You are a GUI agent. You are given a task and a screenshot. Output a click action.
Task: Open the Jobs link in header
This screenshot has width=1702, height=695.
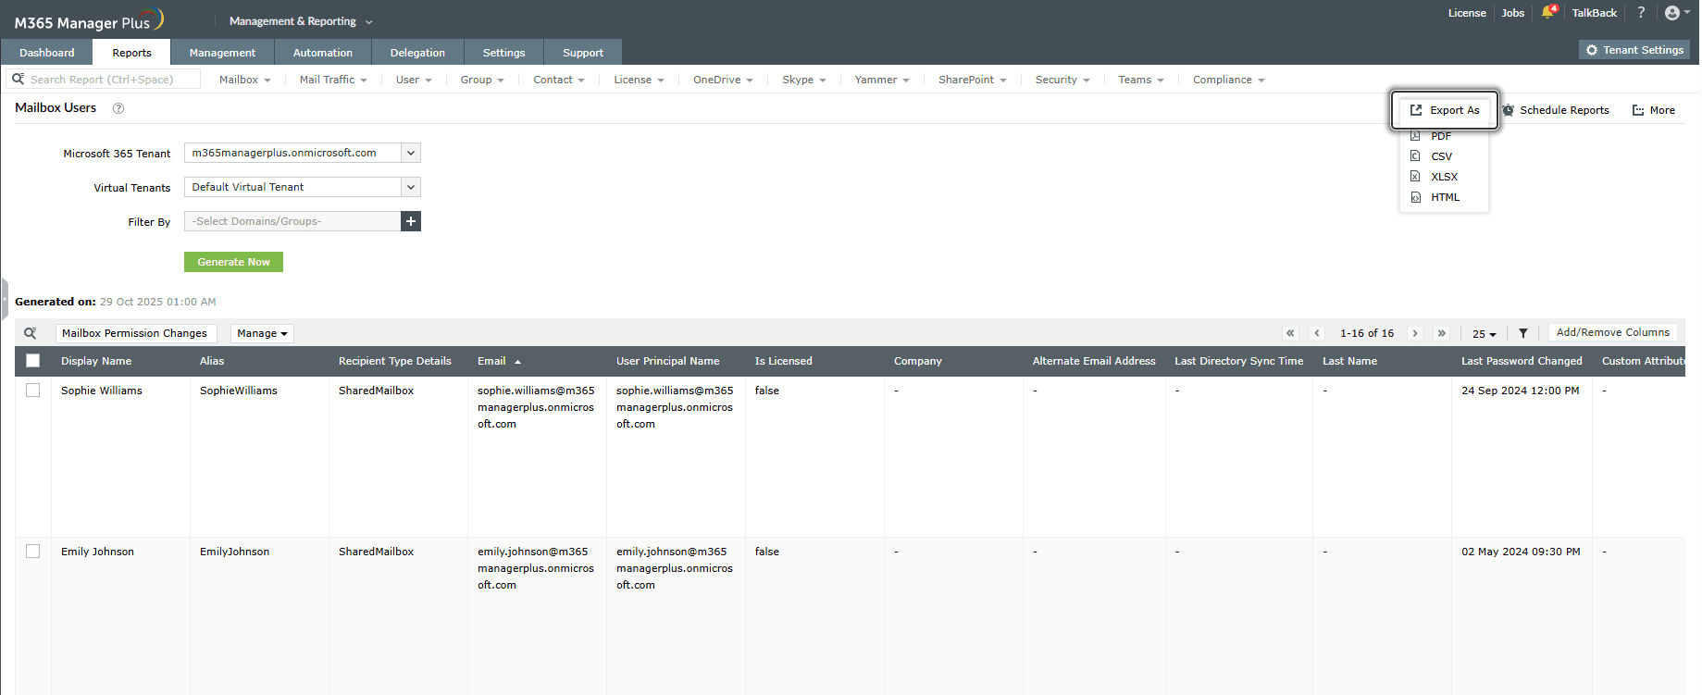coord(1513,13)
